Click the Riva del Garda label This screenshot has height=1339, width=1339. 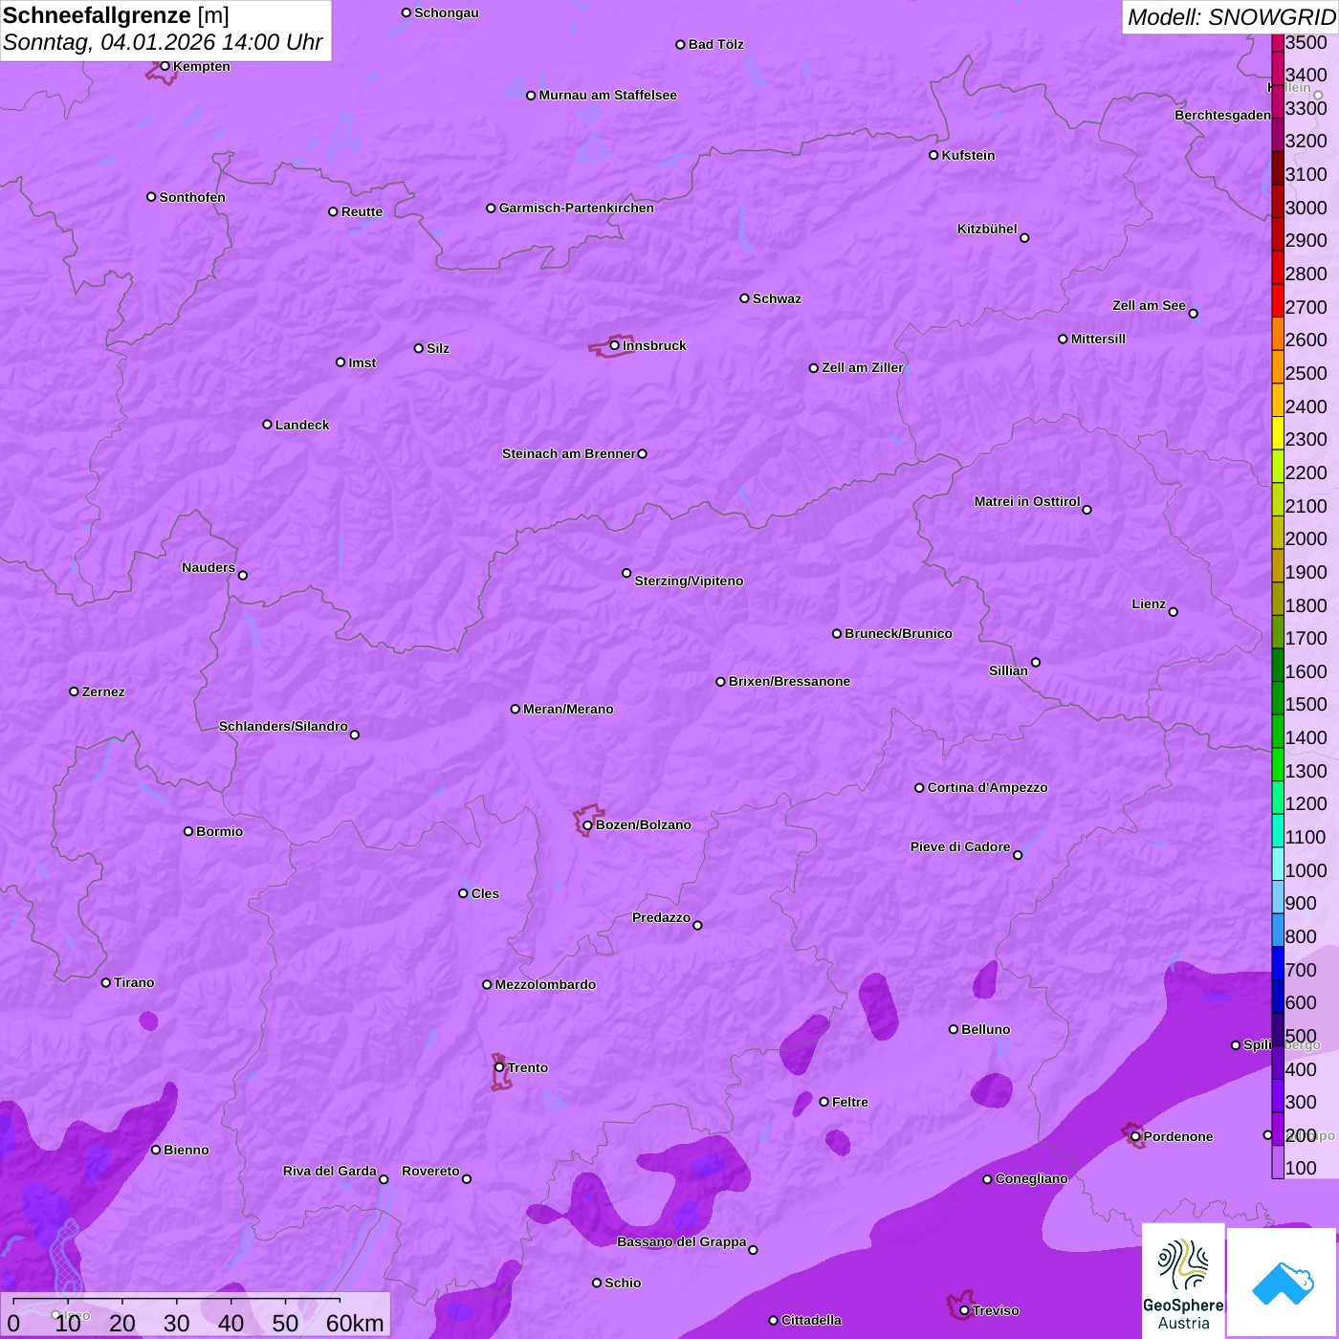(x=330, y=1171)
